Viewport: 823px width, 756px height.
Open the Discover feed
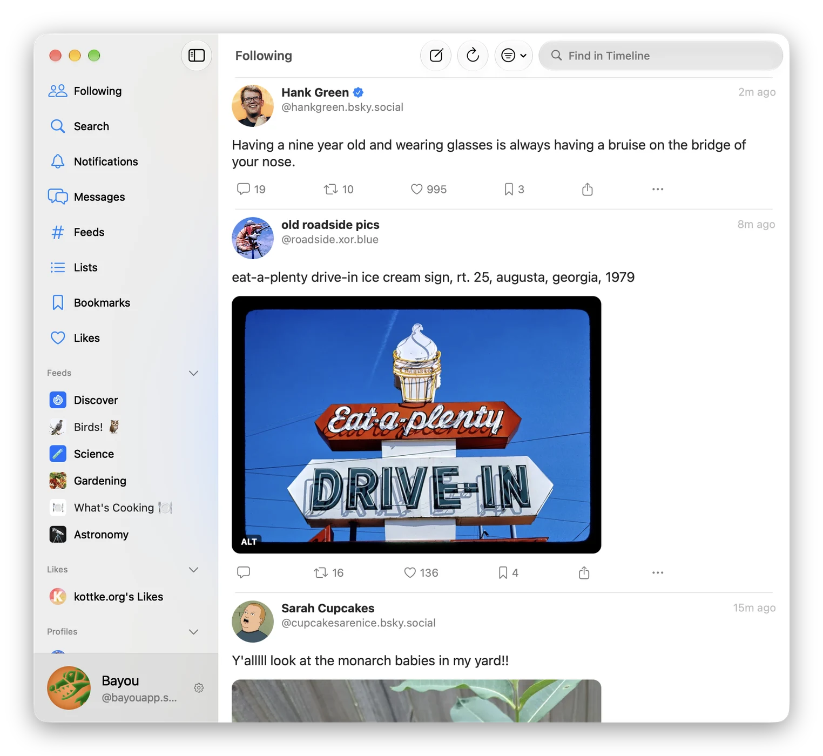click(x=84, y=400)
